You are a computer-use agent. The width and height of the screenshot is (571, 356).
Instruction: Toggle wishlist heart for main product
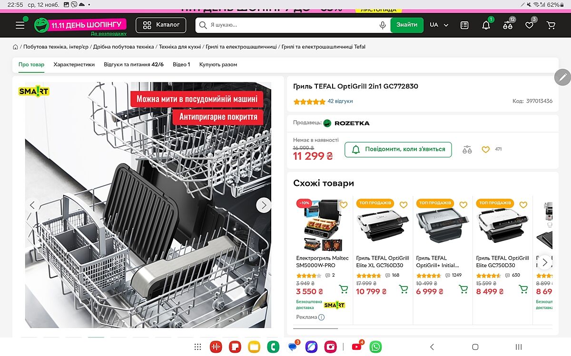(x=485, y=150)
